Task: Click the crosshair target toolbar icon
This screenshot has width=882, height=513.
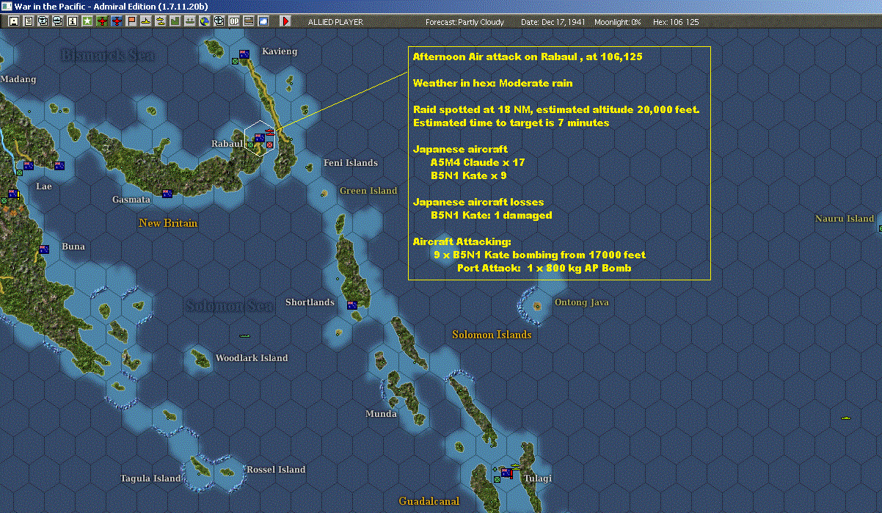Action: point(219,22)
